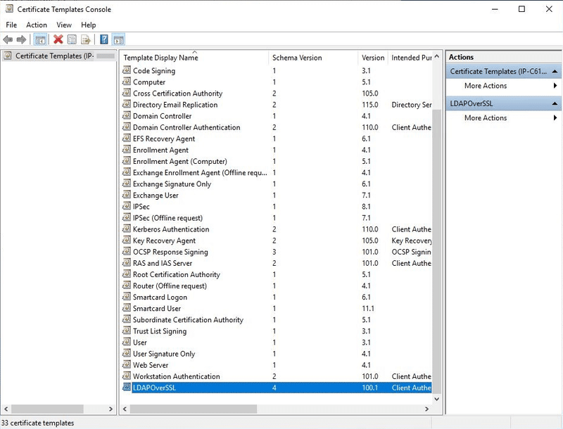Click the Workstation Authentication template icon
Screen dimensions: 563x429
click(127, 376)
